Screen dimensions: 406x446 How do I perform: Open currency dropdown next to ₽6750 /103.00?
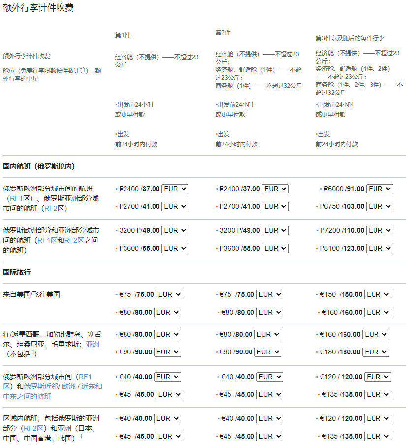click(x=379, y=206)
